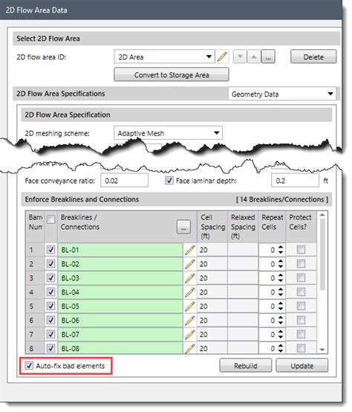Increase Repeat Cells for BL-03 using up stepper
This screenshot has height=412, width=352.
click(281, 275)
